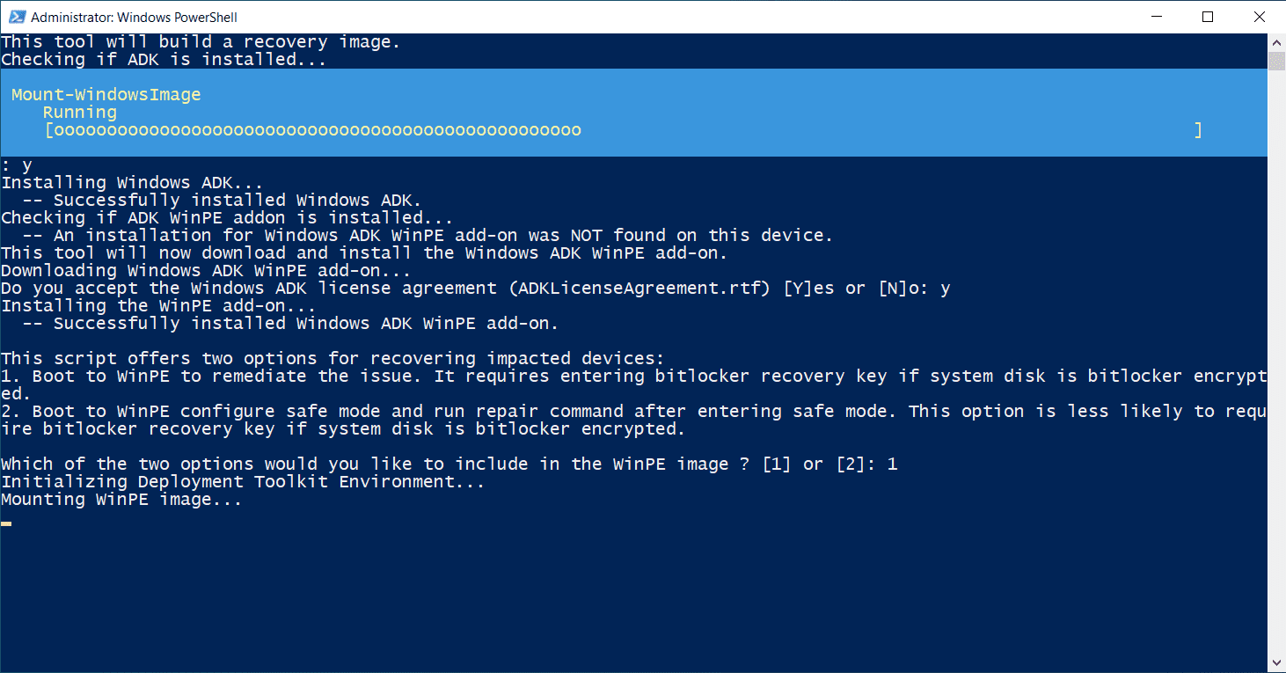This screenshot has height=673, width=1286.
Task: Minimize the PowerShell window
Action: click(x=1158, y=17)
